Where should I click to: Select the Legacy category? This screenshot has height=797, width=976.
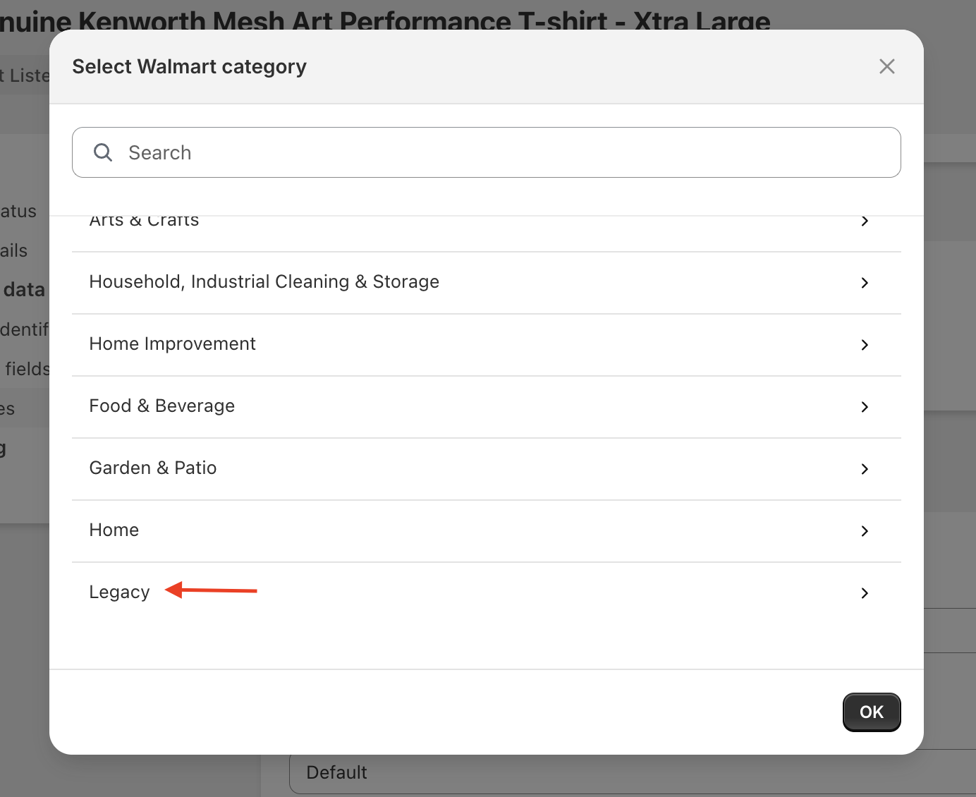(x=487, y=593)
